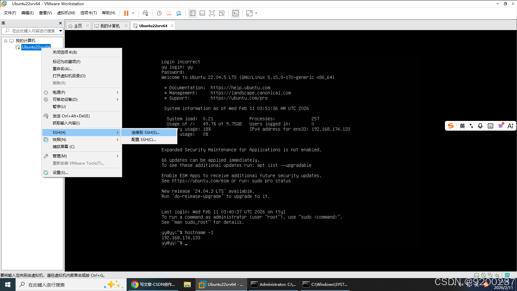Open the power dropdown arrow beside pause
Viewport: 517px width, 291px height.
(x=133, y=13)
